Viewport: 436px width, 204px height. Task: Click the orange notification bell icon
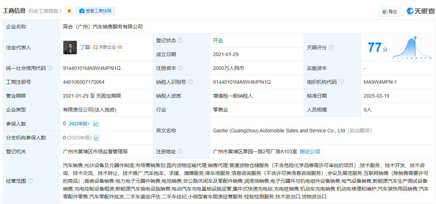pyautogui.click(x=69, y=11)
